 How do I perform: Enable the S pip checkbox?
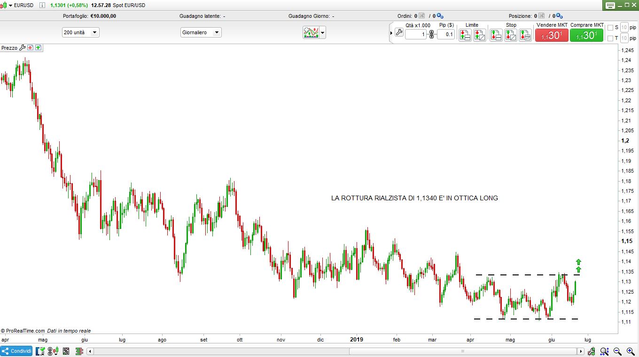[x=610, y=28]
